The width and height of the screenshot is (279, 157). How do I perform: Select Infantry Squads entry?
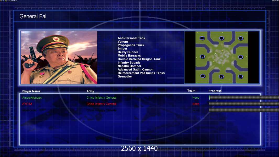(x=129, y=63)
